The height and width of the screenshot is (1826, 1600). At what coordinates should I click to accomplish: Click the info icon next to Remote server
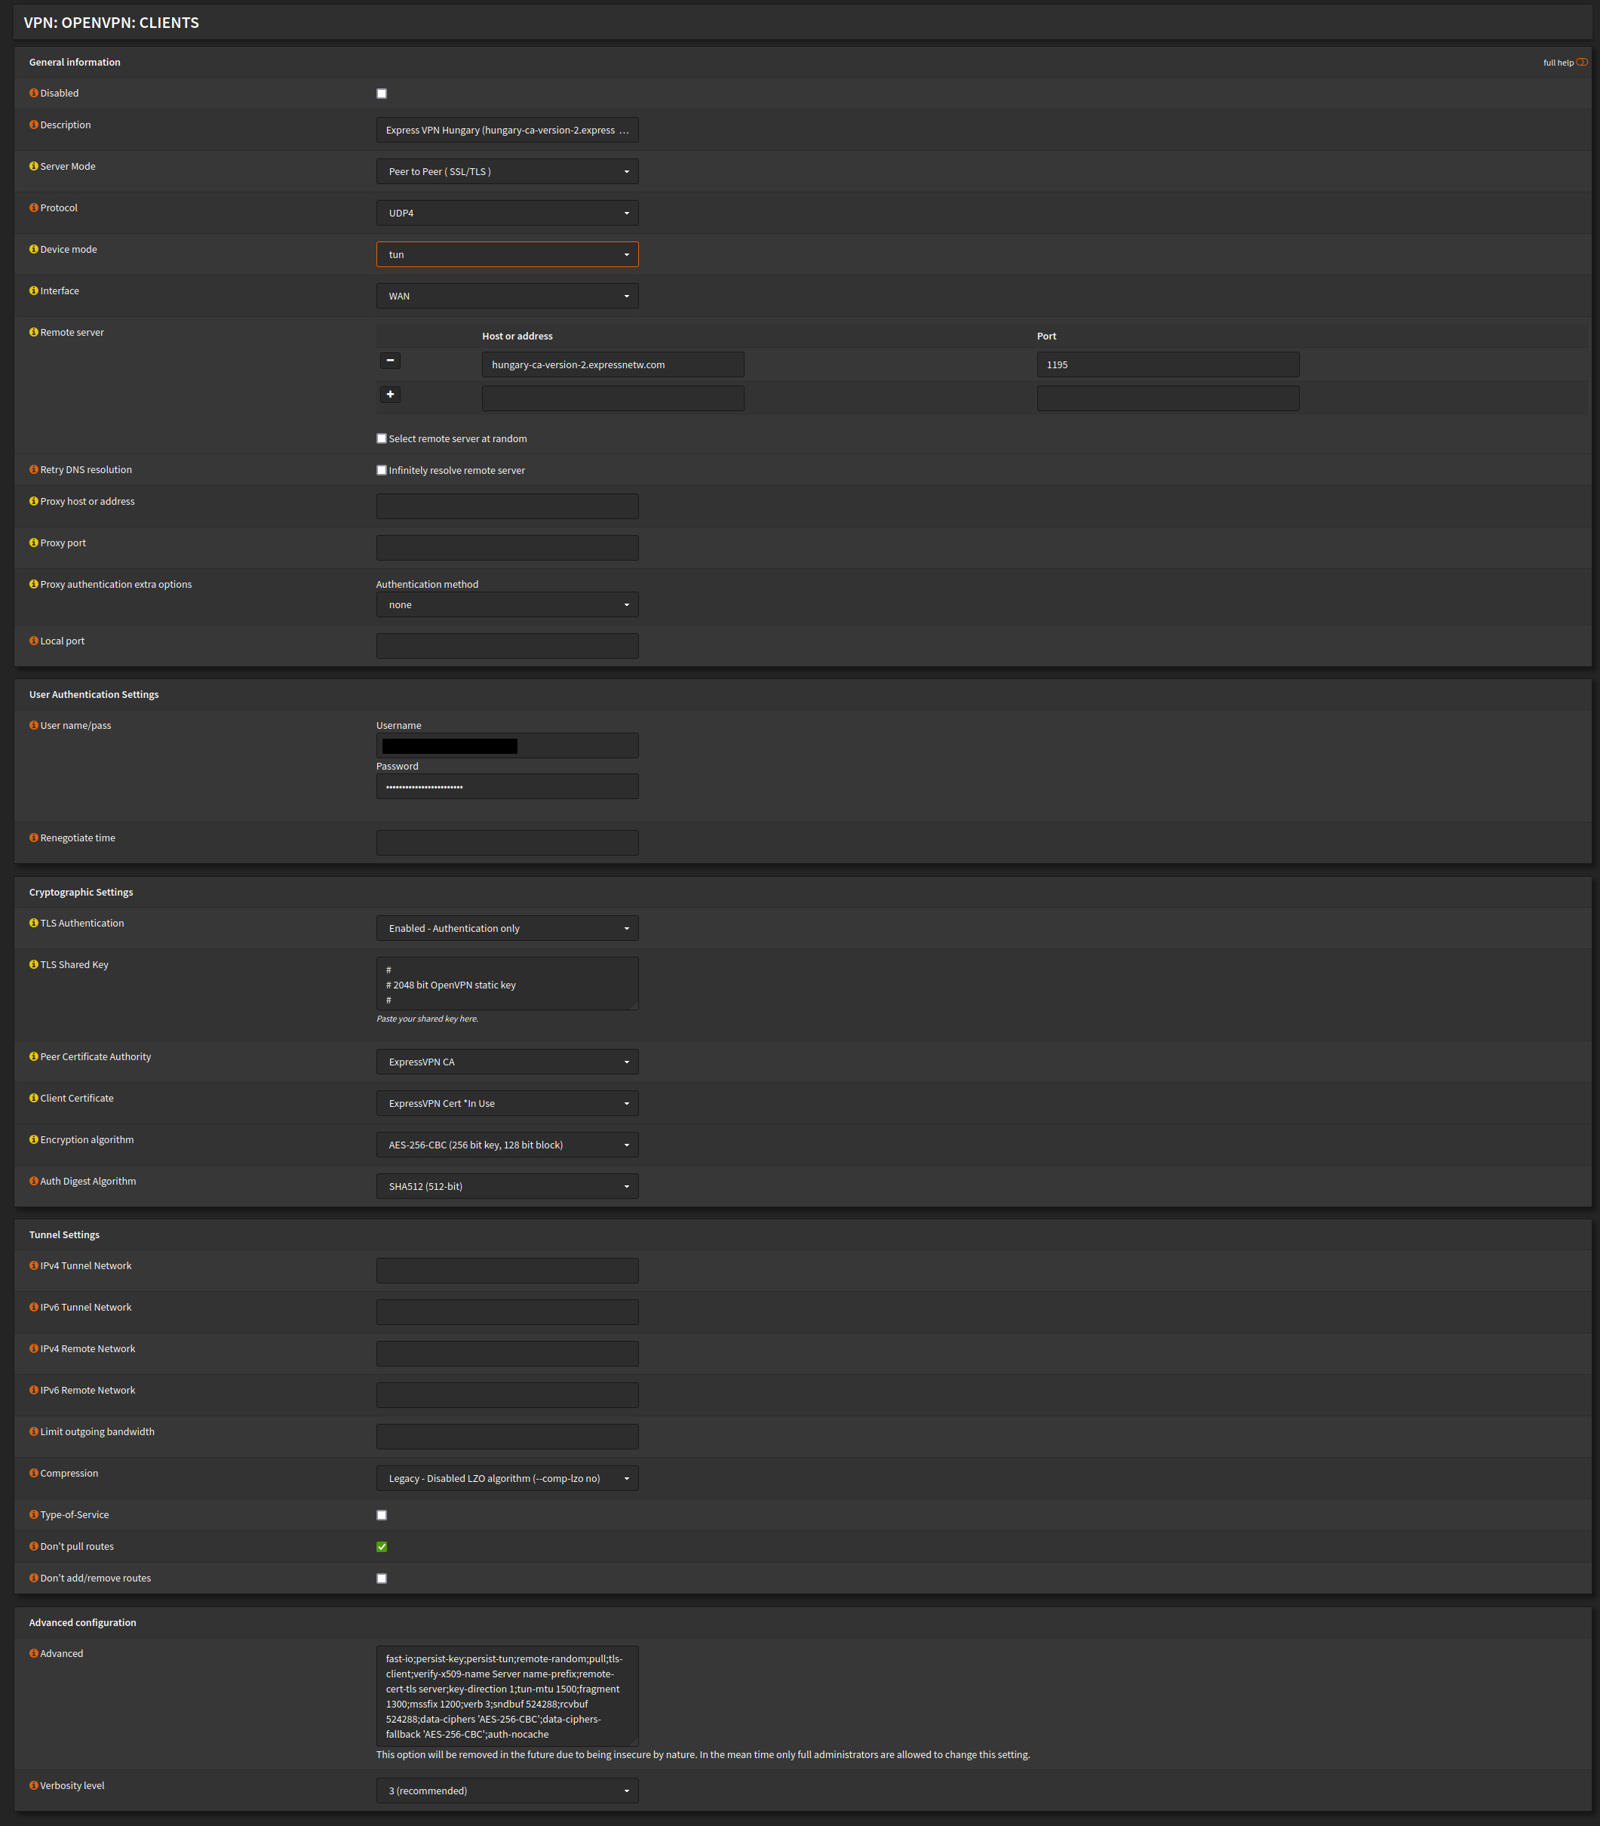tap(33, 331)
